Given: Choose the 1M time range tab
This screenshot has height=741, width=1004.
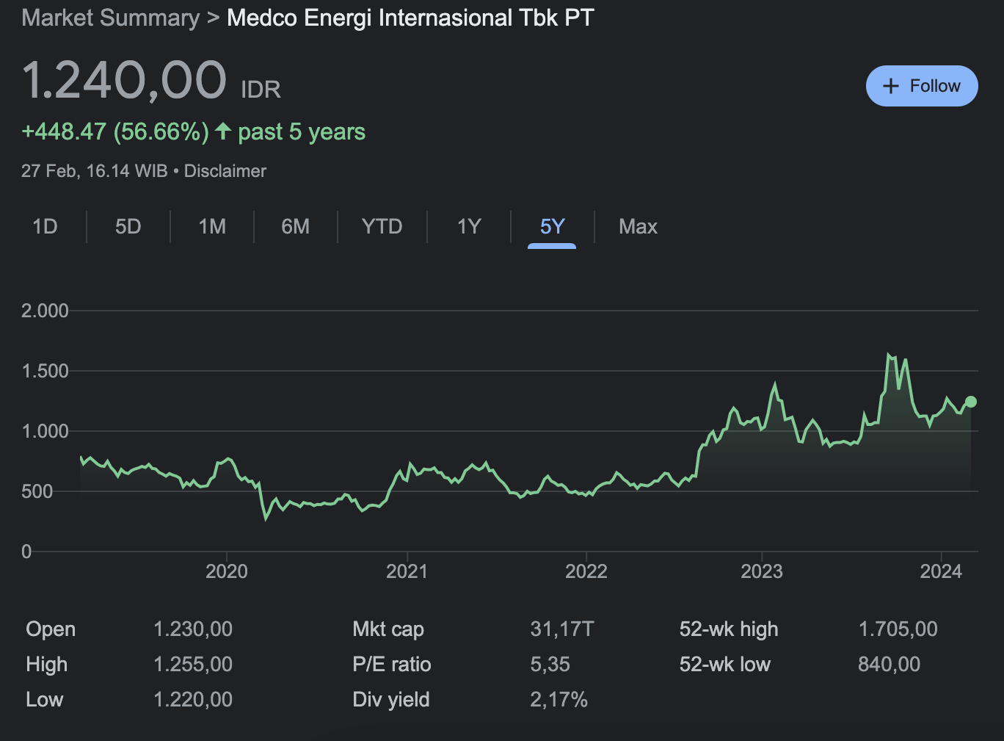Looking at the screenshot, I should pyautogui.click(x=212, y=226).
